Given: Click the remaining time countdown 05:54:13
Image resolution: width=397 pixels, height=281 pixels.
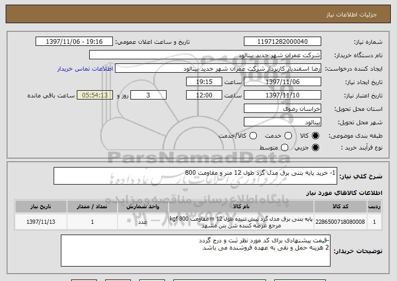Looking at the screenshot, I should (95, 95).
